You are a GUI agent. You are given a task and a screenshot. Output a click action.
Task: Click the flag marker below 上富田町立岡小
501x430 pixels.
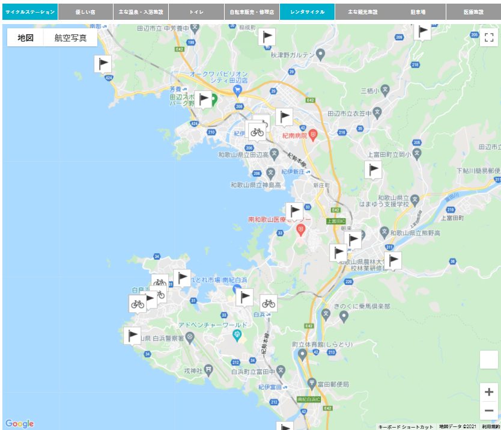pyautogui.click(x=373, y=170)
